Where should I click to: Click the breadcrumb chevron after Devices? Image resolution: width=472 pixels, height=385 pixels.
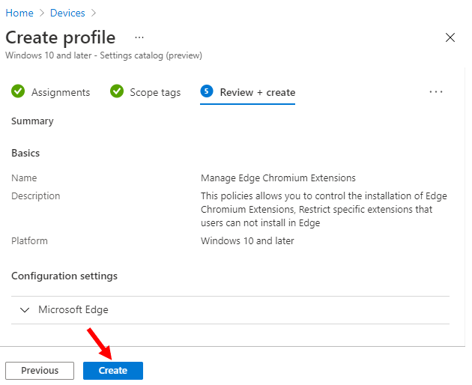[94, 13]
